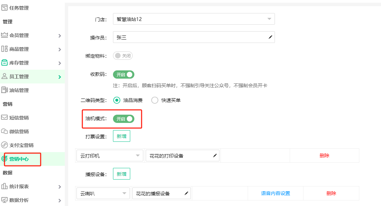Click the 花花的播报设备 name field
381x206 pixels.
point(158,193)
